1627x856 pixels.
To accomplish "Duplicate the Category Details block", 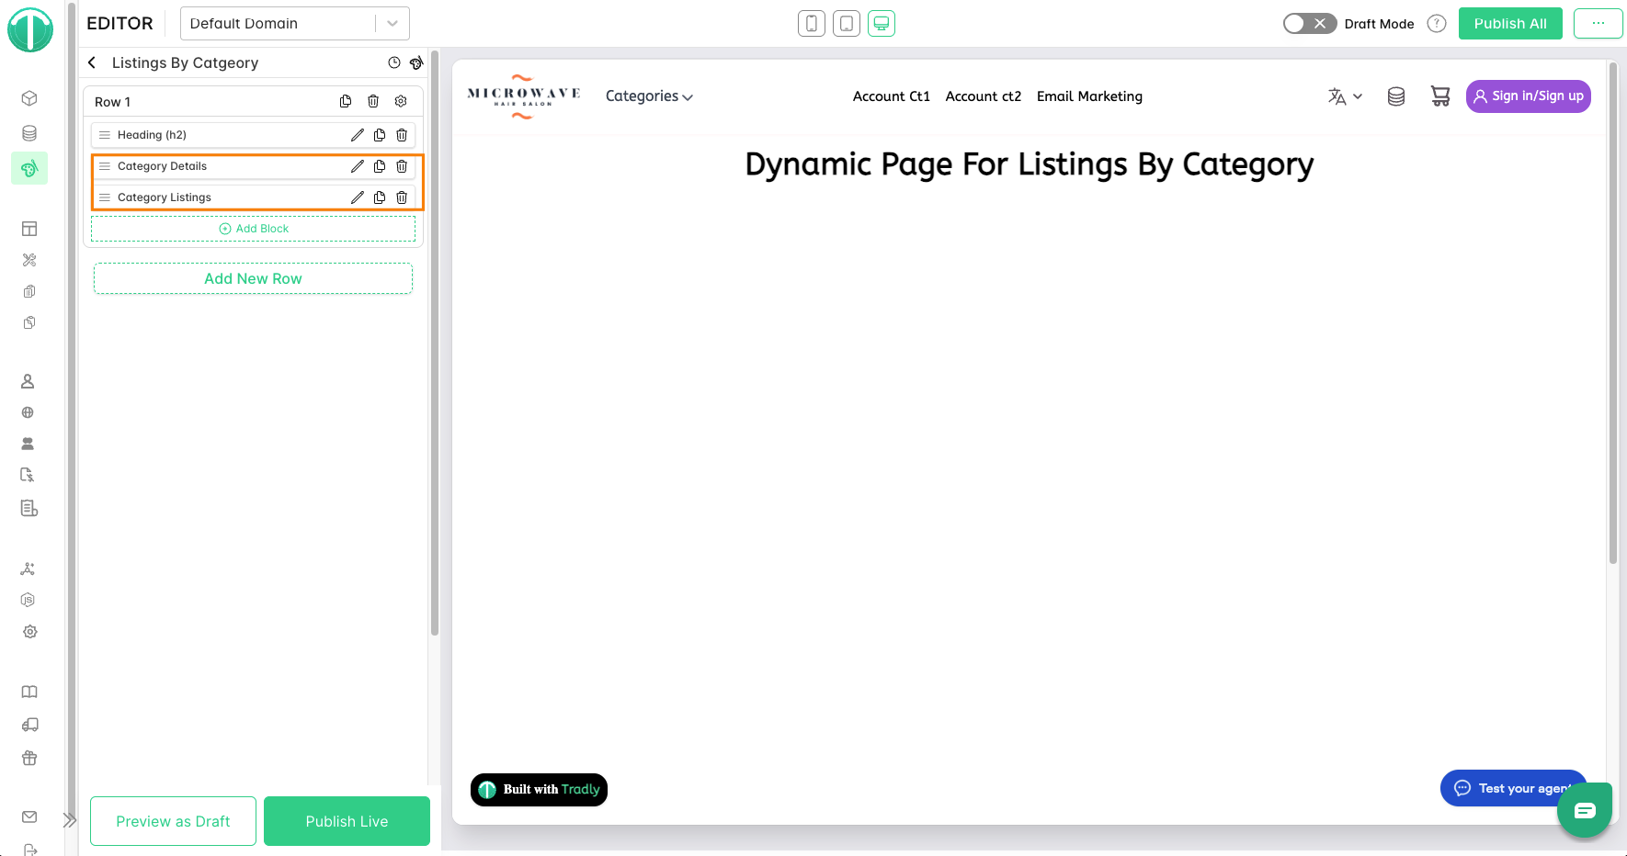I will point(380,166).
